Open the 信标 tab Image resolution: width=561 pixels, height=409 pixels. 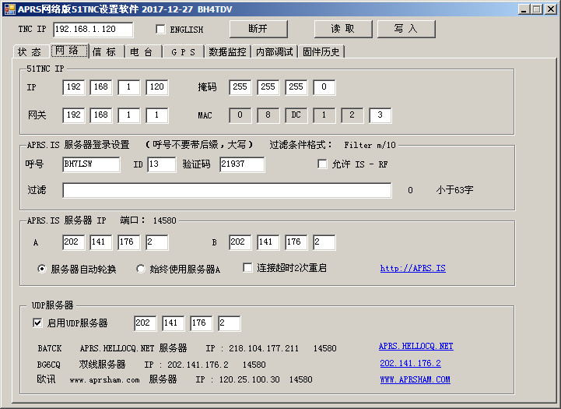(x=103, y=52)
